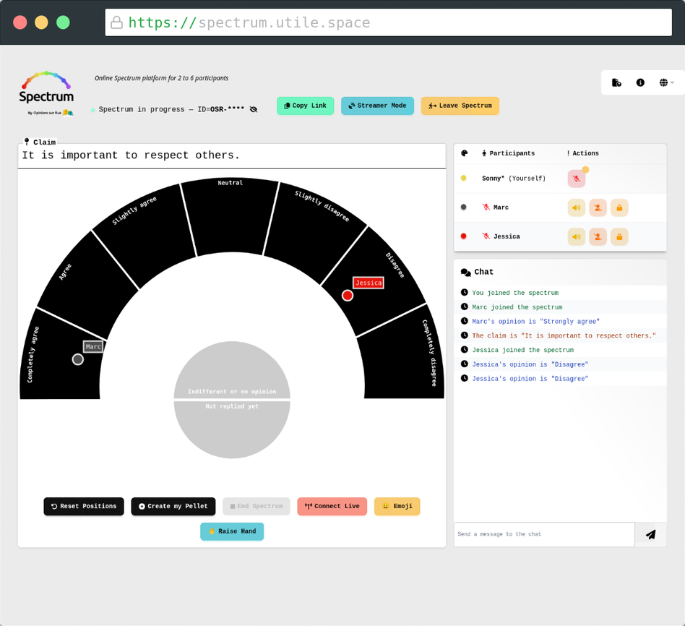Click the Completely disagree spectrum segment label
The height and width of the screenshot is (626, 685).
pyautogui.click(x=429, y=353)
